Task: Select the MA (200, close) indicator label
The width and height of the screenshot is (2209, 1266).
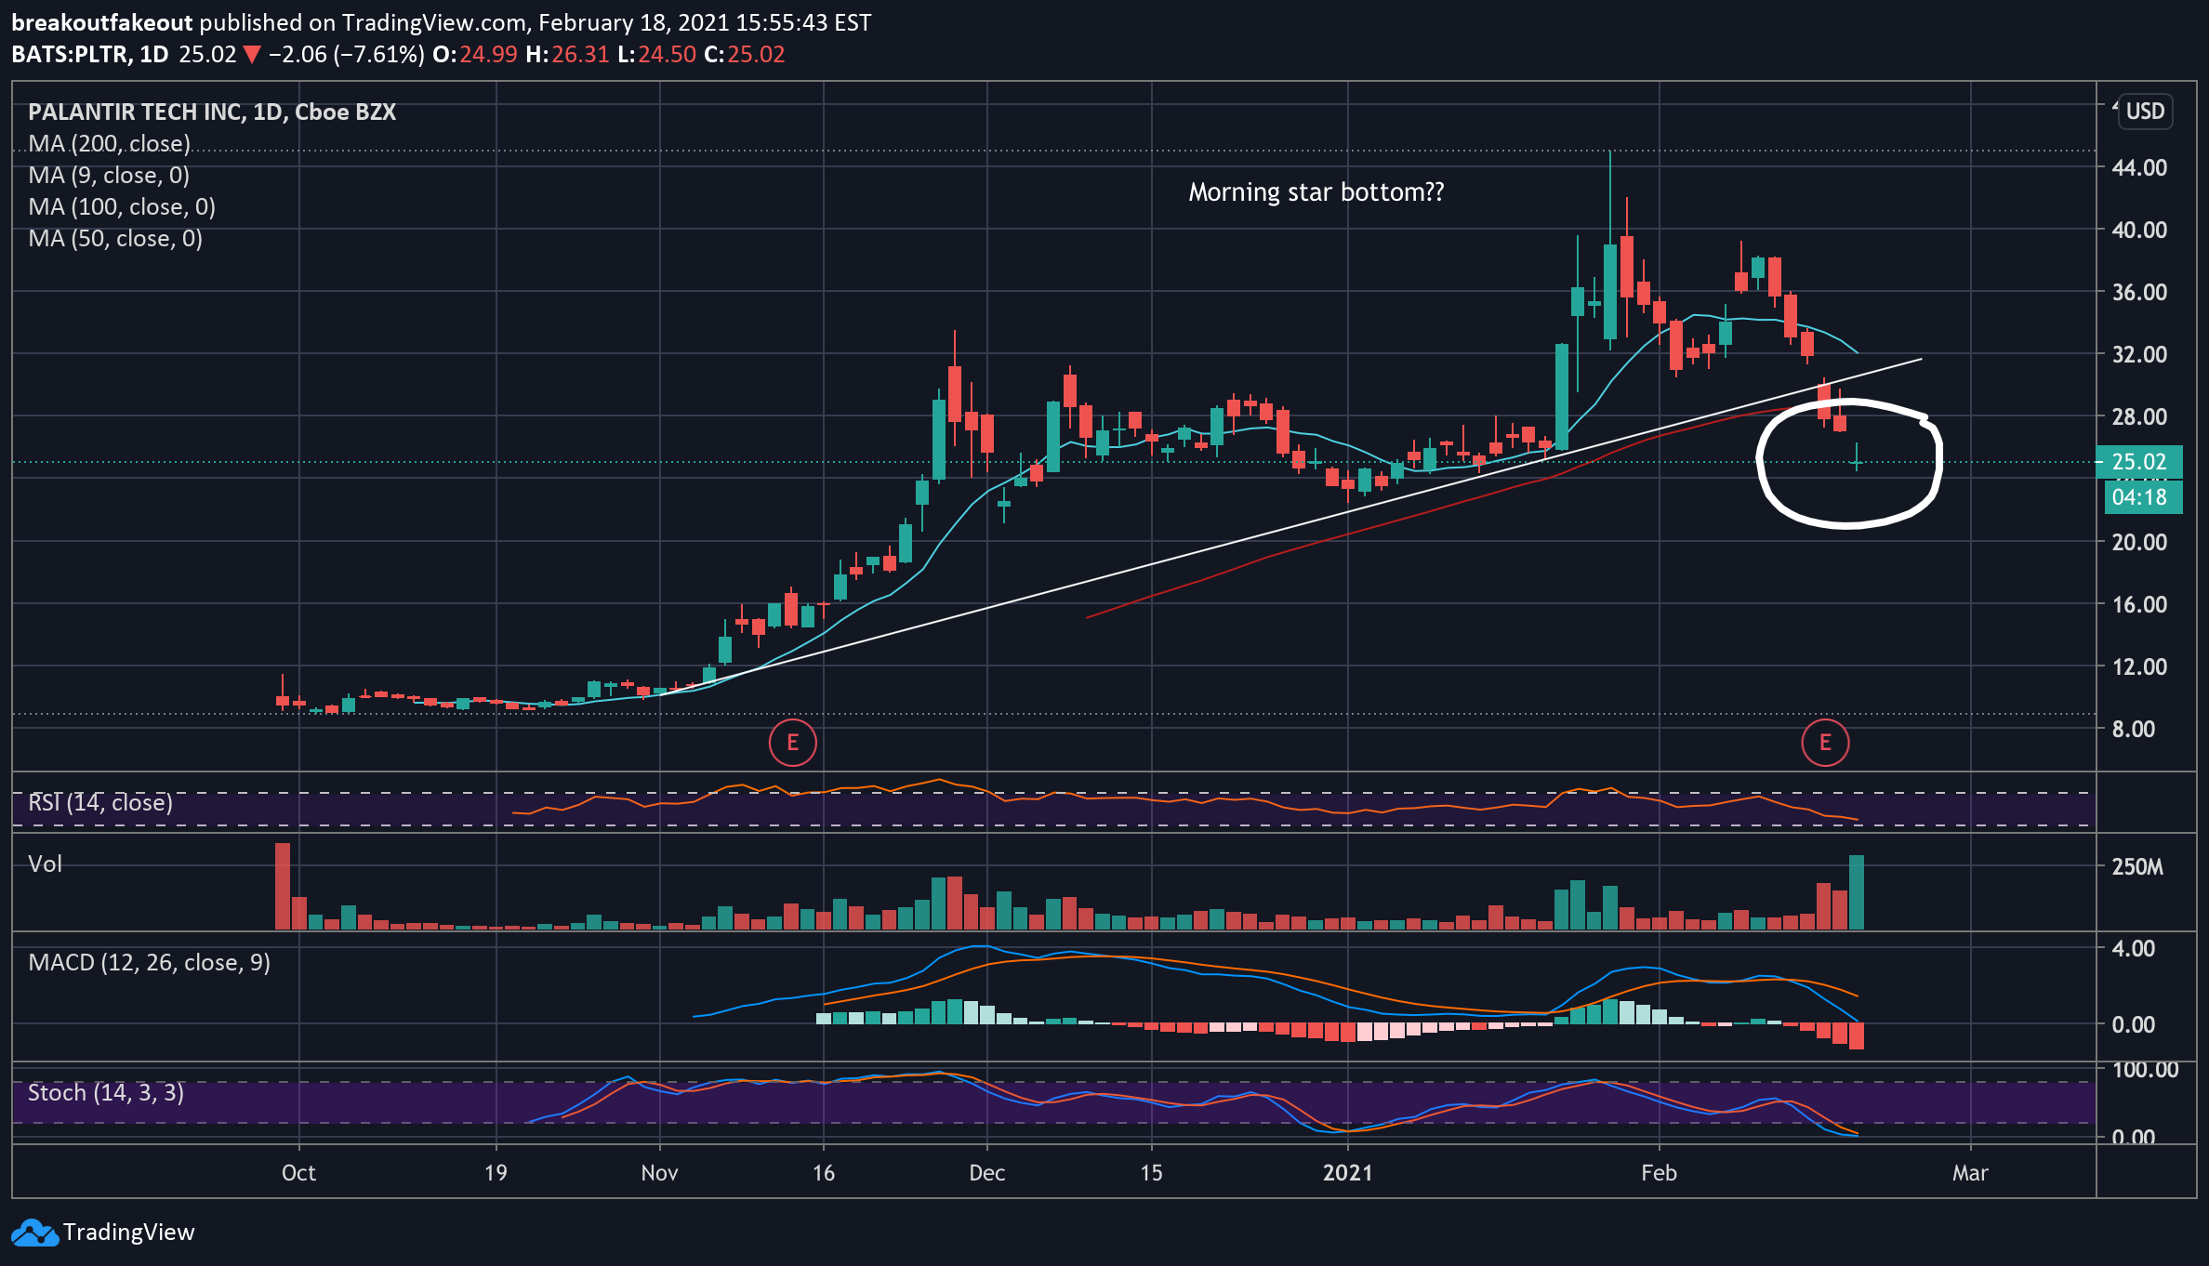Action: point(110,144)
